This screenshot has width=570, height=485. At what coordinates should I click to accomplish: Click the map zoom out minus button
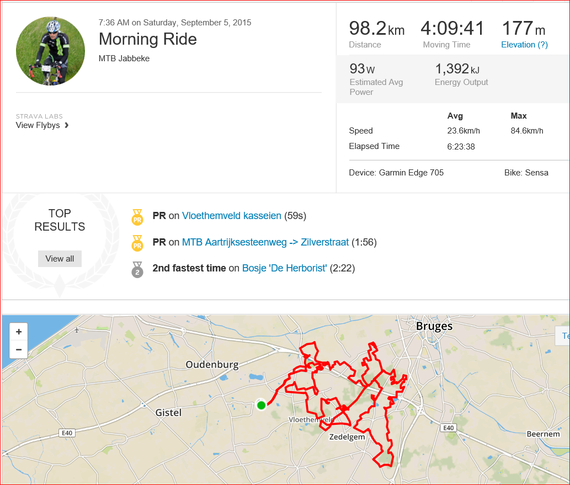tap(19, 349)
